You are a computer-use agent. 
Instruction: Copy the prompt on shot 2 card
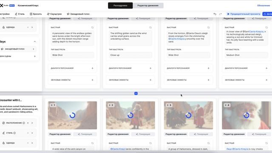[x=150, y=143]
